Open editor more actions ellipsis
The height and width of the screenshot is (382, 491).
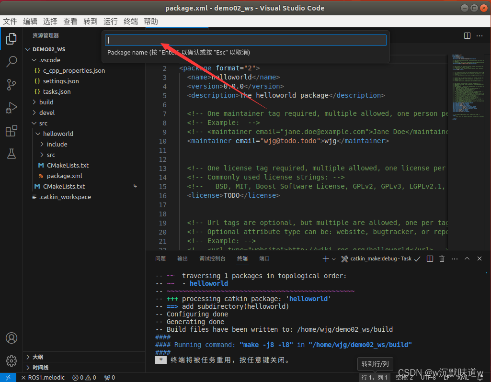click(x=480, y=36)
